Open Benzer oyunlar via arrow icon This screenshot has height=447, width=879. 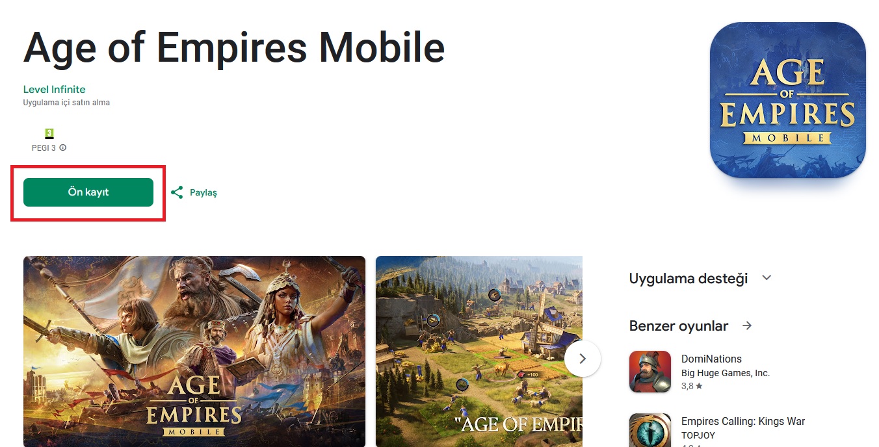[747, 326]
